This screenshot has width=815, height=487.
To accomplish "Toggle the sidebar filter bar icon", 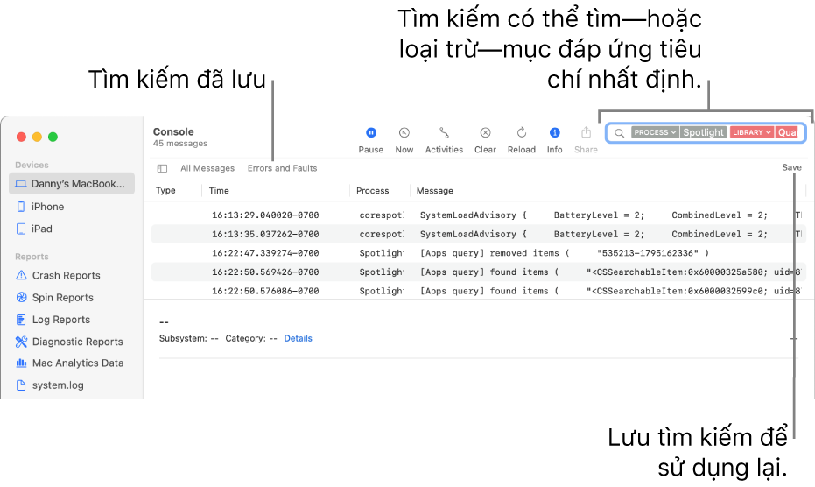I will (162, 168).
